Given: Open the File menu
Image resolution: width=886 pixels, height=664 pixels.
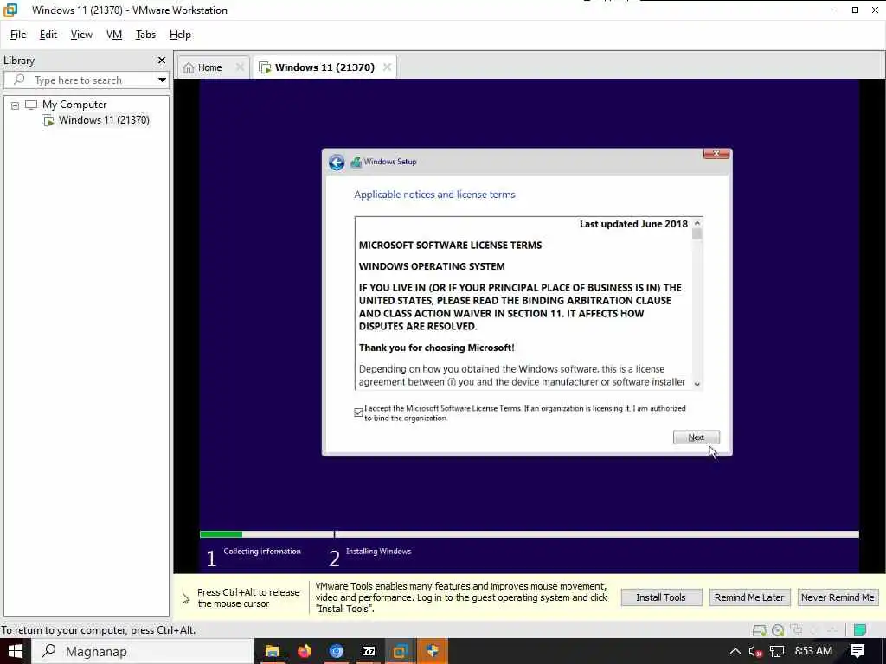Looking at the screenshot, I should tap(18, 35).
